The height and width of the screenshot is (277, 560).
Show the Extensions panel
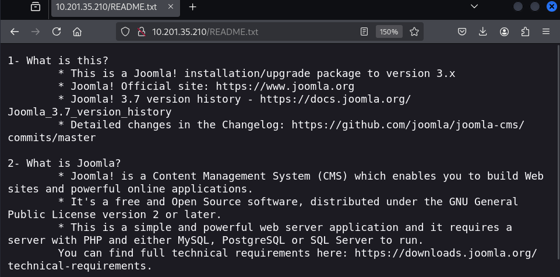coord(525,32)
